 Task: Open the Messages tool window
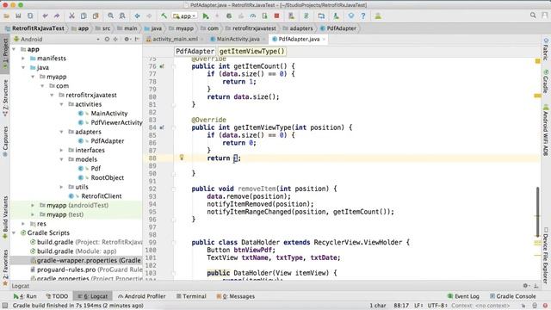coord(235,296)
